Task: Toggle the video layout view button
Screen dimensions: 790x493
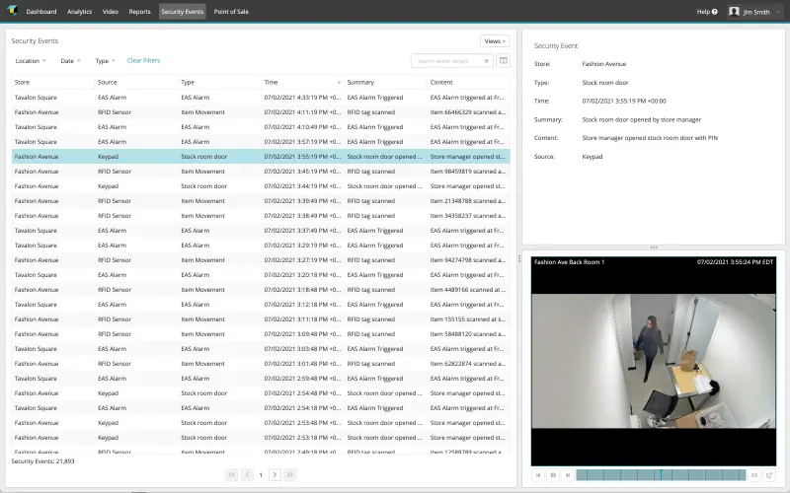Action: click(754, 475)
